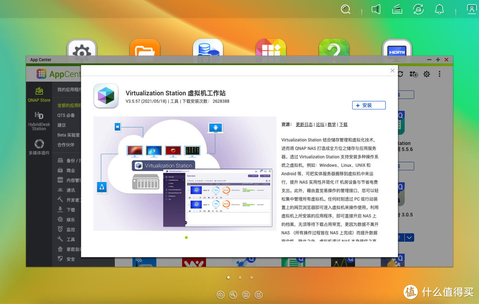Select 建议 category
The width and height of the screenshot is (479, 304).
pyautogui.click(x=62, y=125)
